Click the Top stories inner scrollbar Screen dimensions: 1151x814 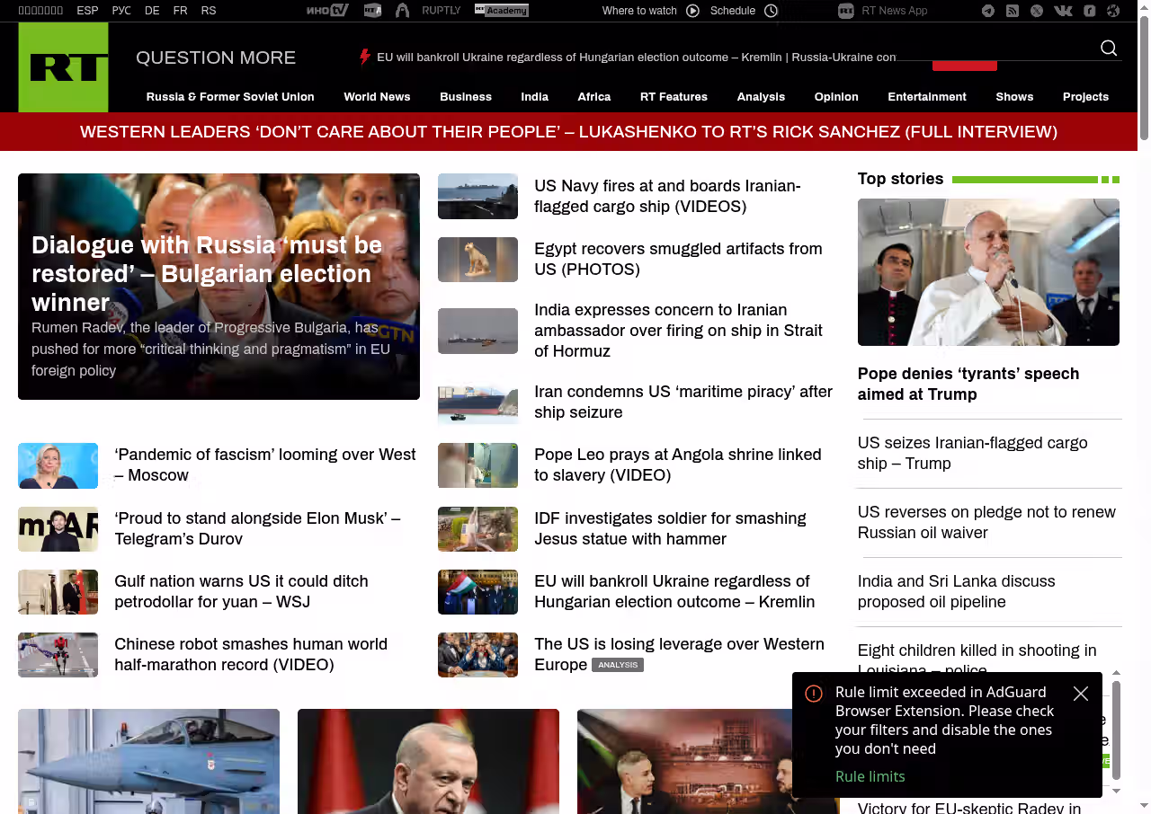[x=1116, y=730]
